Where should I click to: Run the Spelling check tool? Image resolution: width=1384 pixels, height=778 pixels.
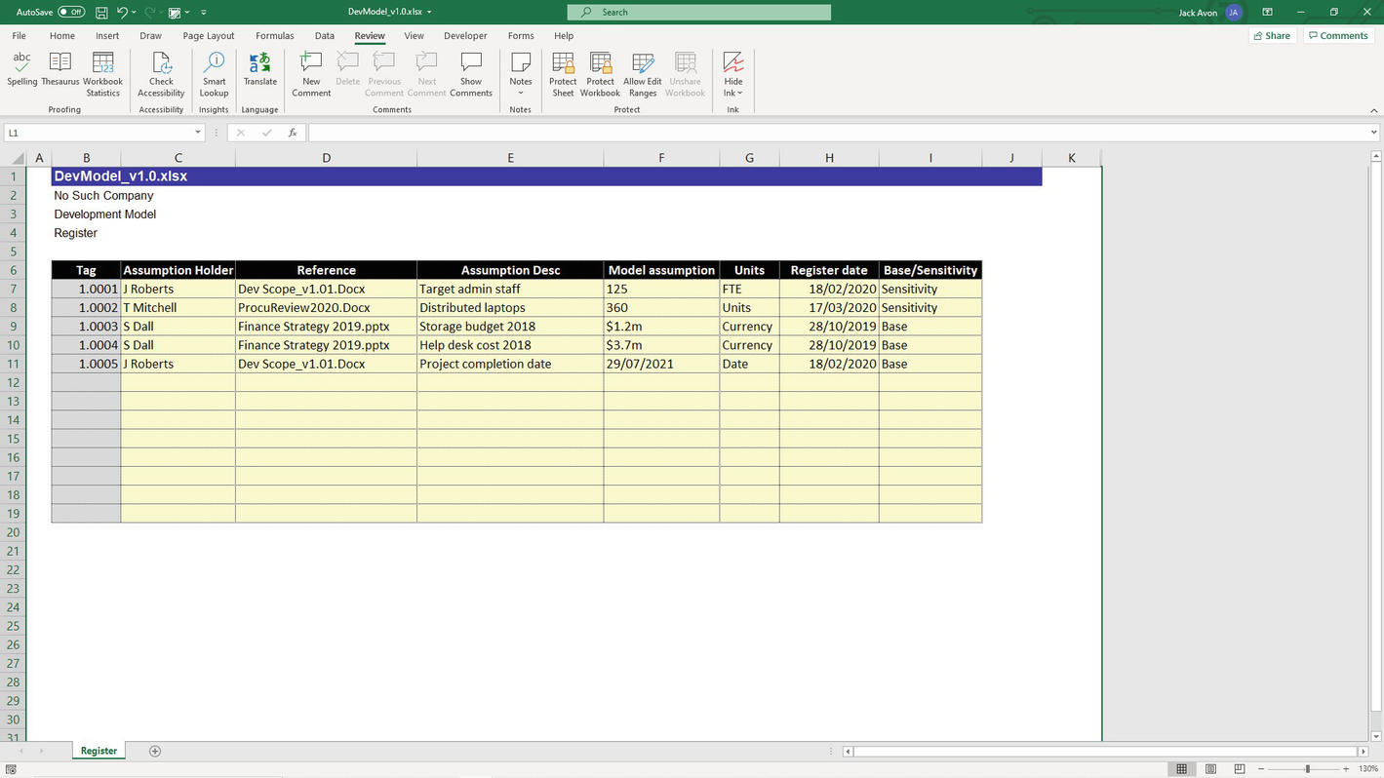coord(21,70)
